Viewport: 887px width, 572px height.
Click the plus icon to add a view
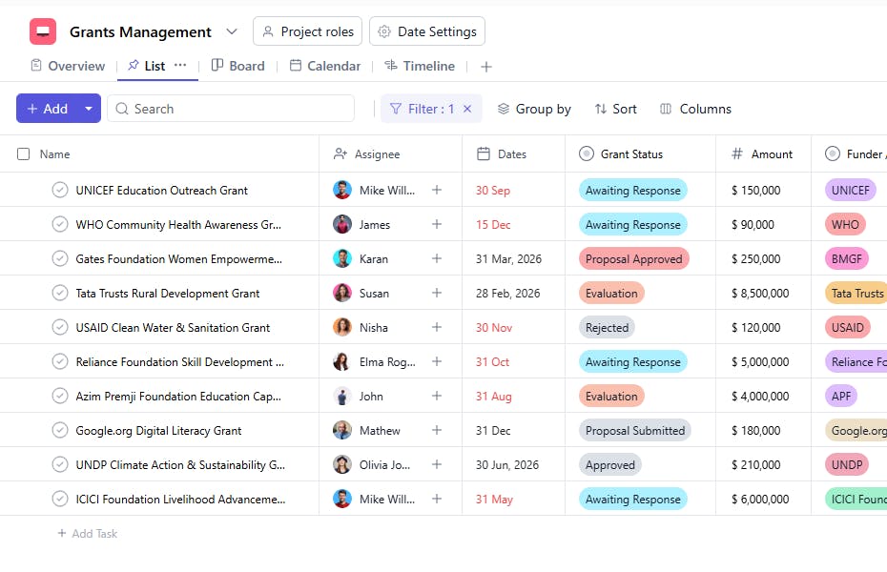tap(486, 67)
